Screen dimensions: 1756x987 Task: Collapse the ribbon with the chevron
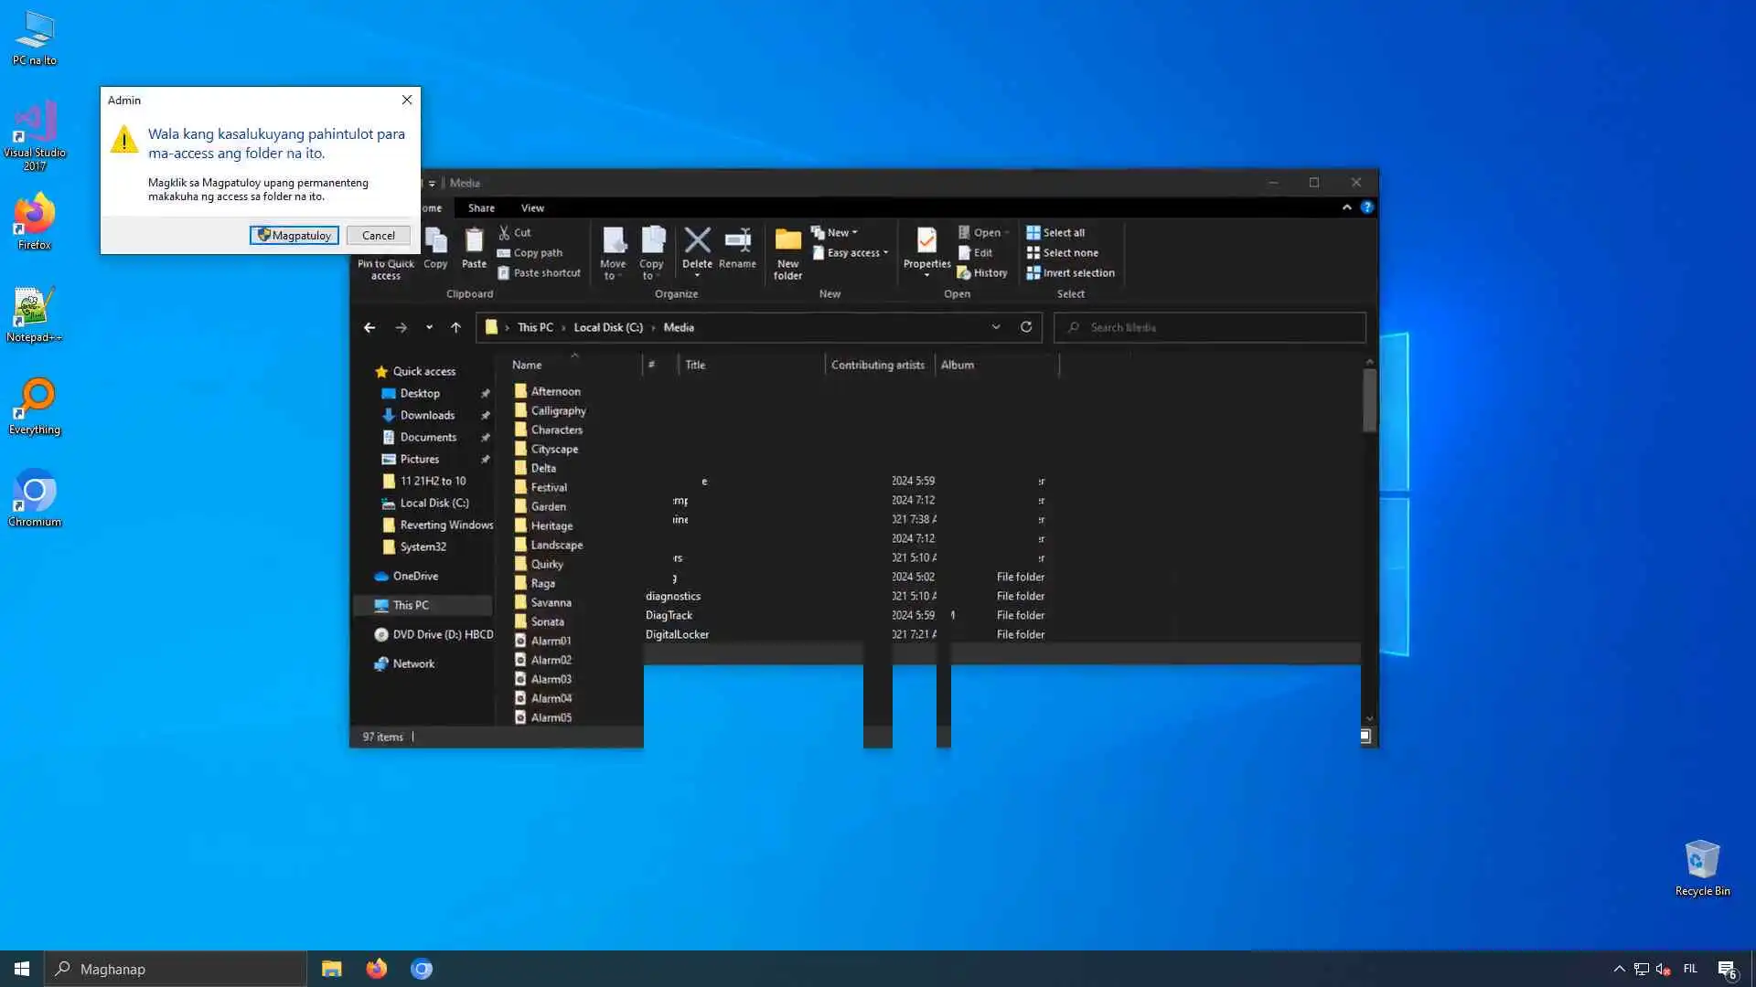1346,207
